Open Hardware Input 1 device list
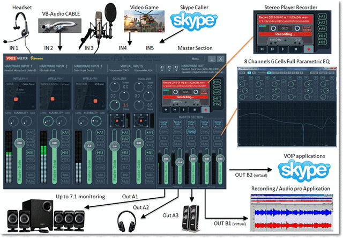Viewport: 343px width, 238px height. click(20, 70)
